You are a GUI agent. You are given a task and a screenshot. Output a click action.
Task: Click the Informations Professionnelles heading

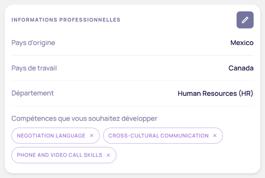[x=66, y=20]
